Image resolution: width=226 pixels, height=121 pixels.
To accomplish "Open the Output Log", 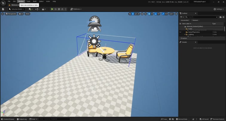I will (22, 119).
